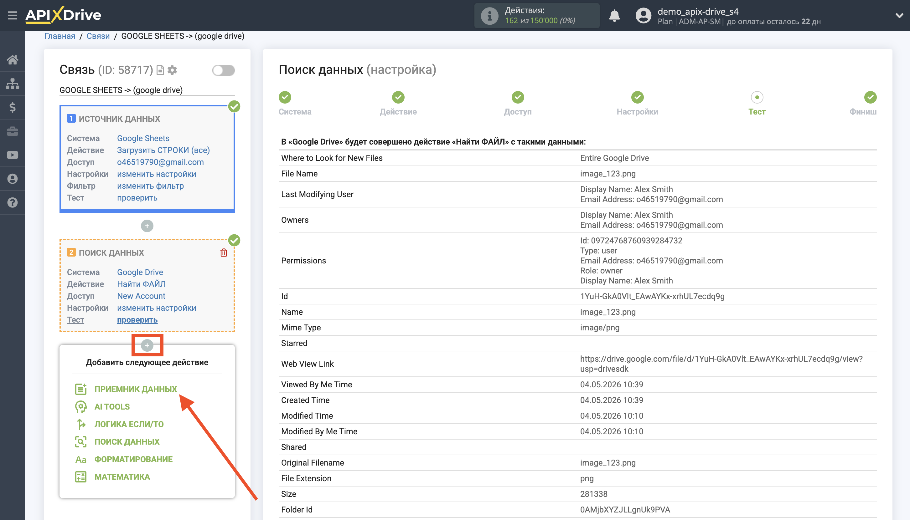
Task: Click ЛОГИКА ЕСЛИ/ТО branch icon
Action: click(x=81, y=424)
